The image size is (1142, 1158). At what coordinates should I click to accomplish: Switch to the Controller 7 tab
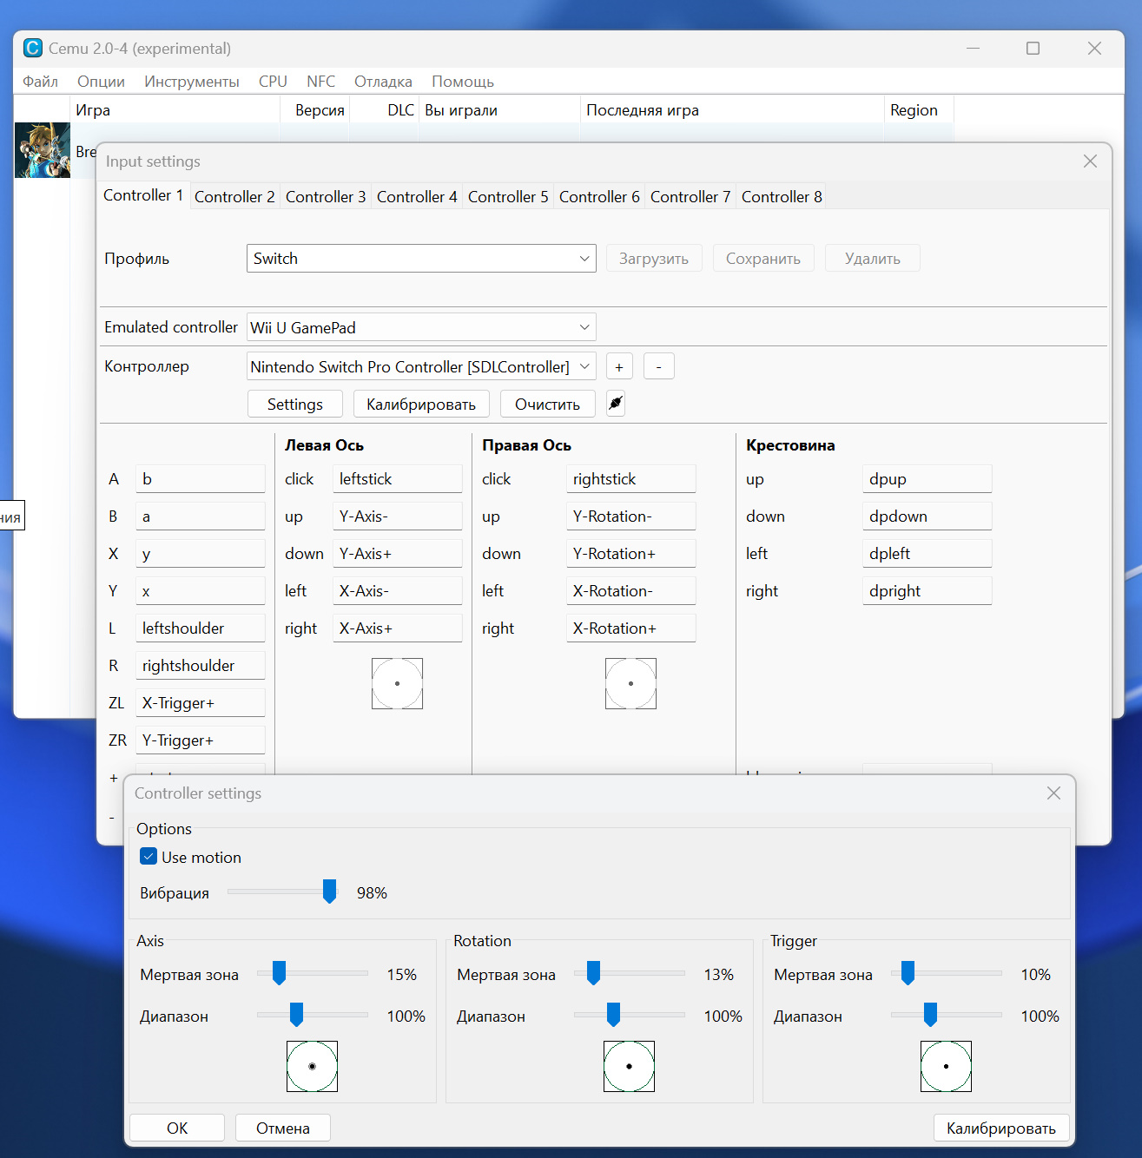point(690,197)
